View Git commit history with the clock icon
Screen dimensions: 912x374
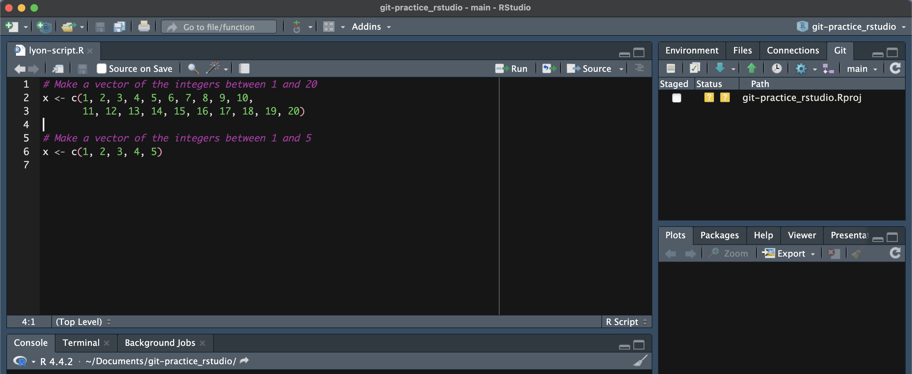[x=777, y=68]
